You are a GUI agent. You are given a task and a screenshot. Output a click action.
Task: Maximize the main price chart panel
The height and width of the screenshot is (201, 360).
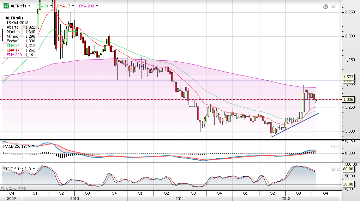point(333,6)
